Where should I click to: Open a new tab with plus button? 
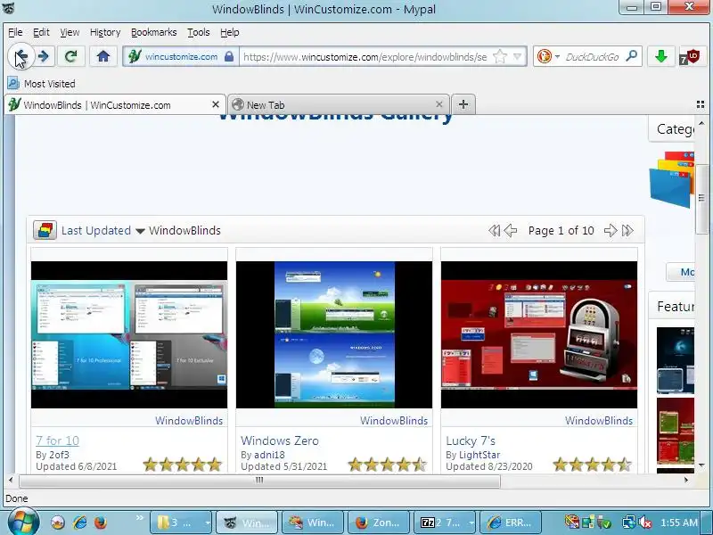click(463, 104)
